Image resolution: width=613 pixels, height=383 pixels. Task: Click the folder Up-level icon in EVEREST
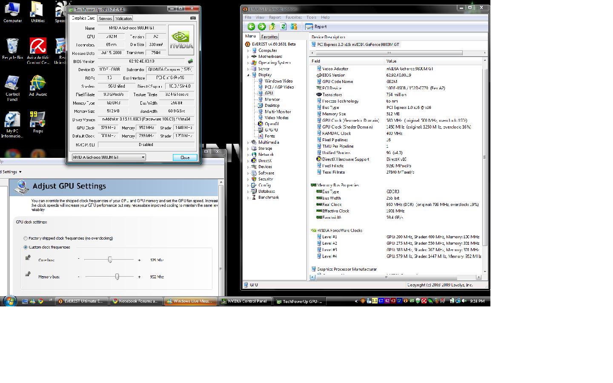pyautogui.click(x=272, y=27)
